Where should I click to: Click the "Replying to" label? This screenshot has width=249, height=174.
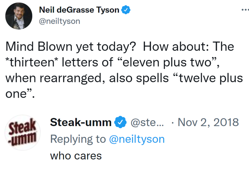click(x=78, y=139)
